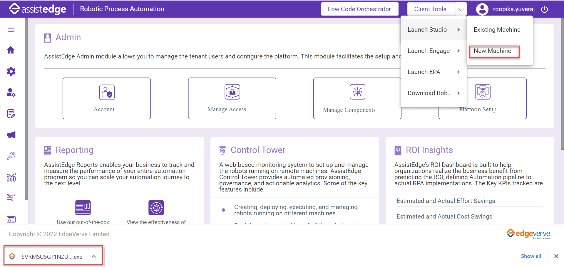Screen dimensions: 564x267
Task: Click Low Code Orchestrator button
Action: tap(359, 9)
